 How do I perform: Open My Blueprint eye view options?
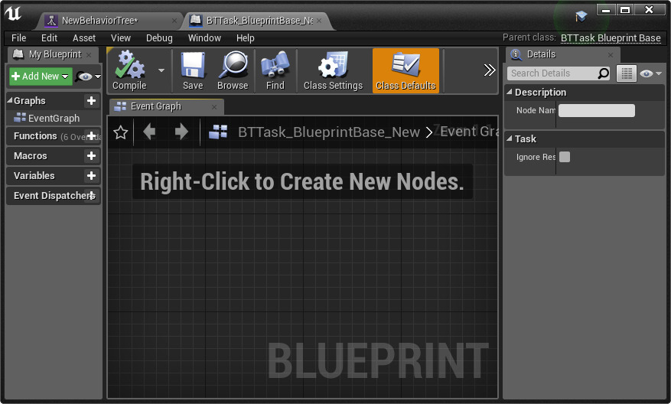tap(88, 77)
